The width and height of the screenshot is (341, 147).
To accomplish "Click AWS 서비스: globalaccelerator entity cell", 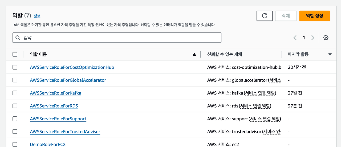I will click(244, 80).
